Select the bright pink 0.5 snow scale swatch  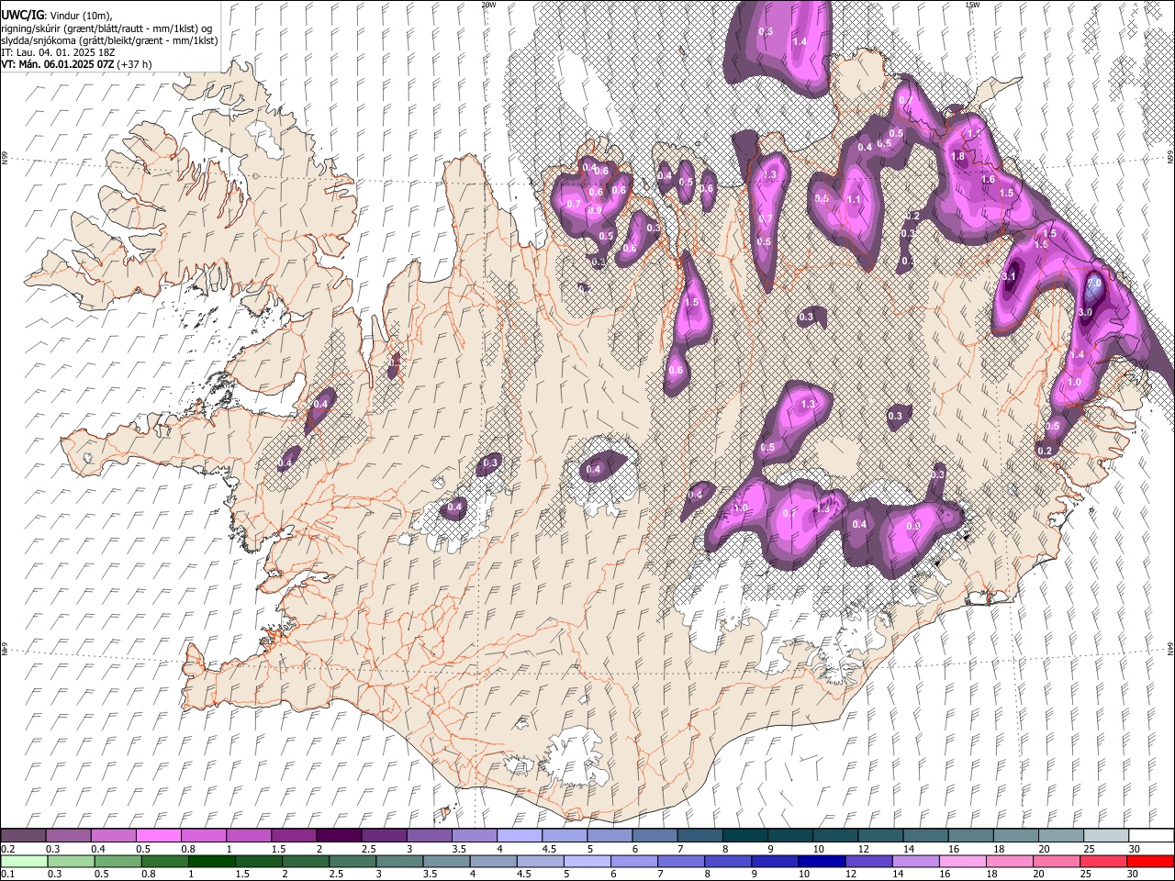point(158,835)
